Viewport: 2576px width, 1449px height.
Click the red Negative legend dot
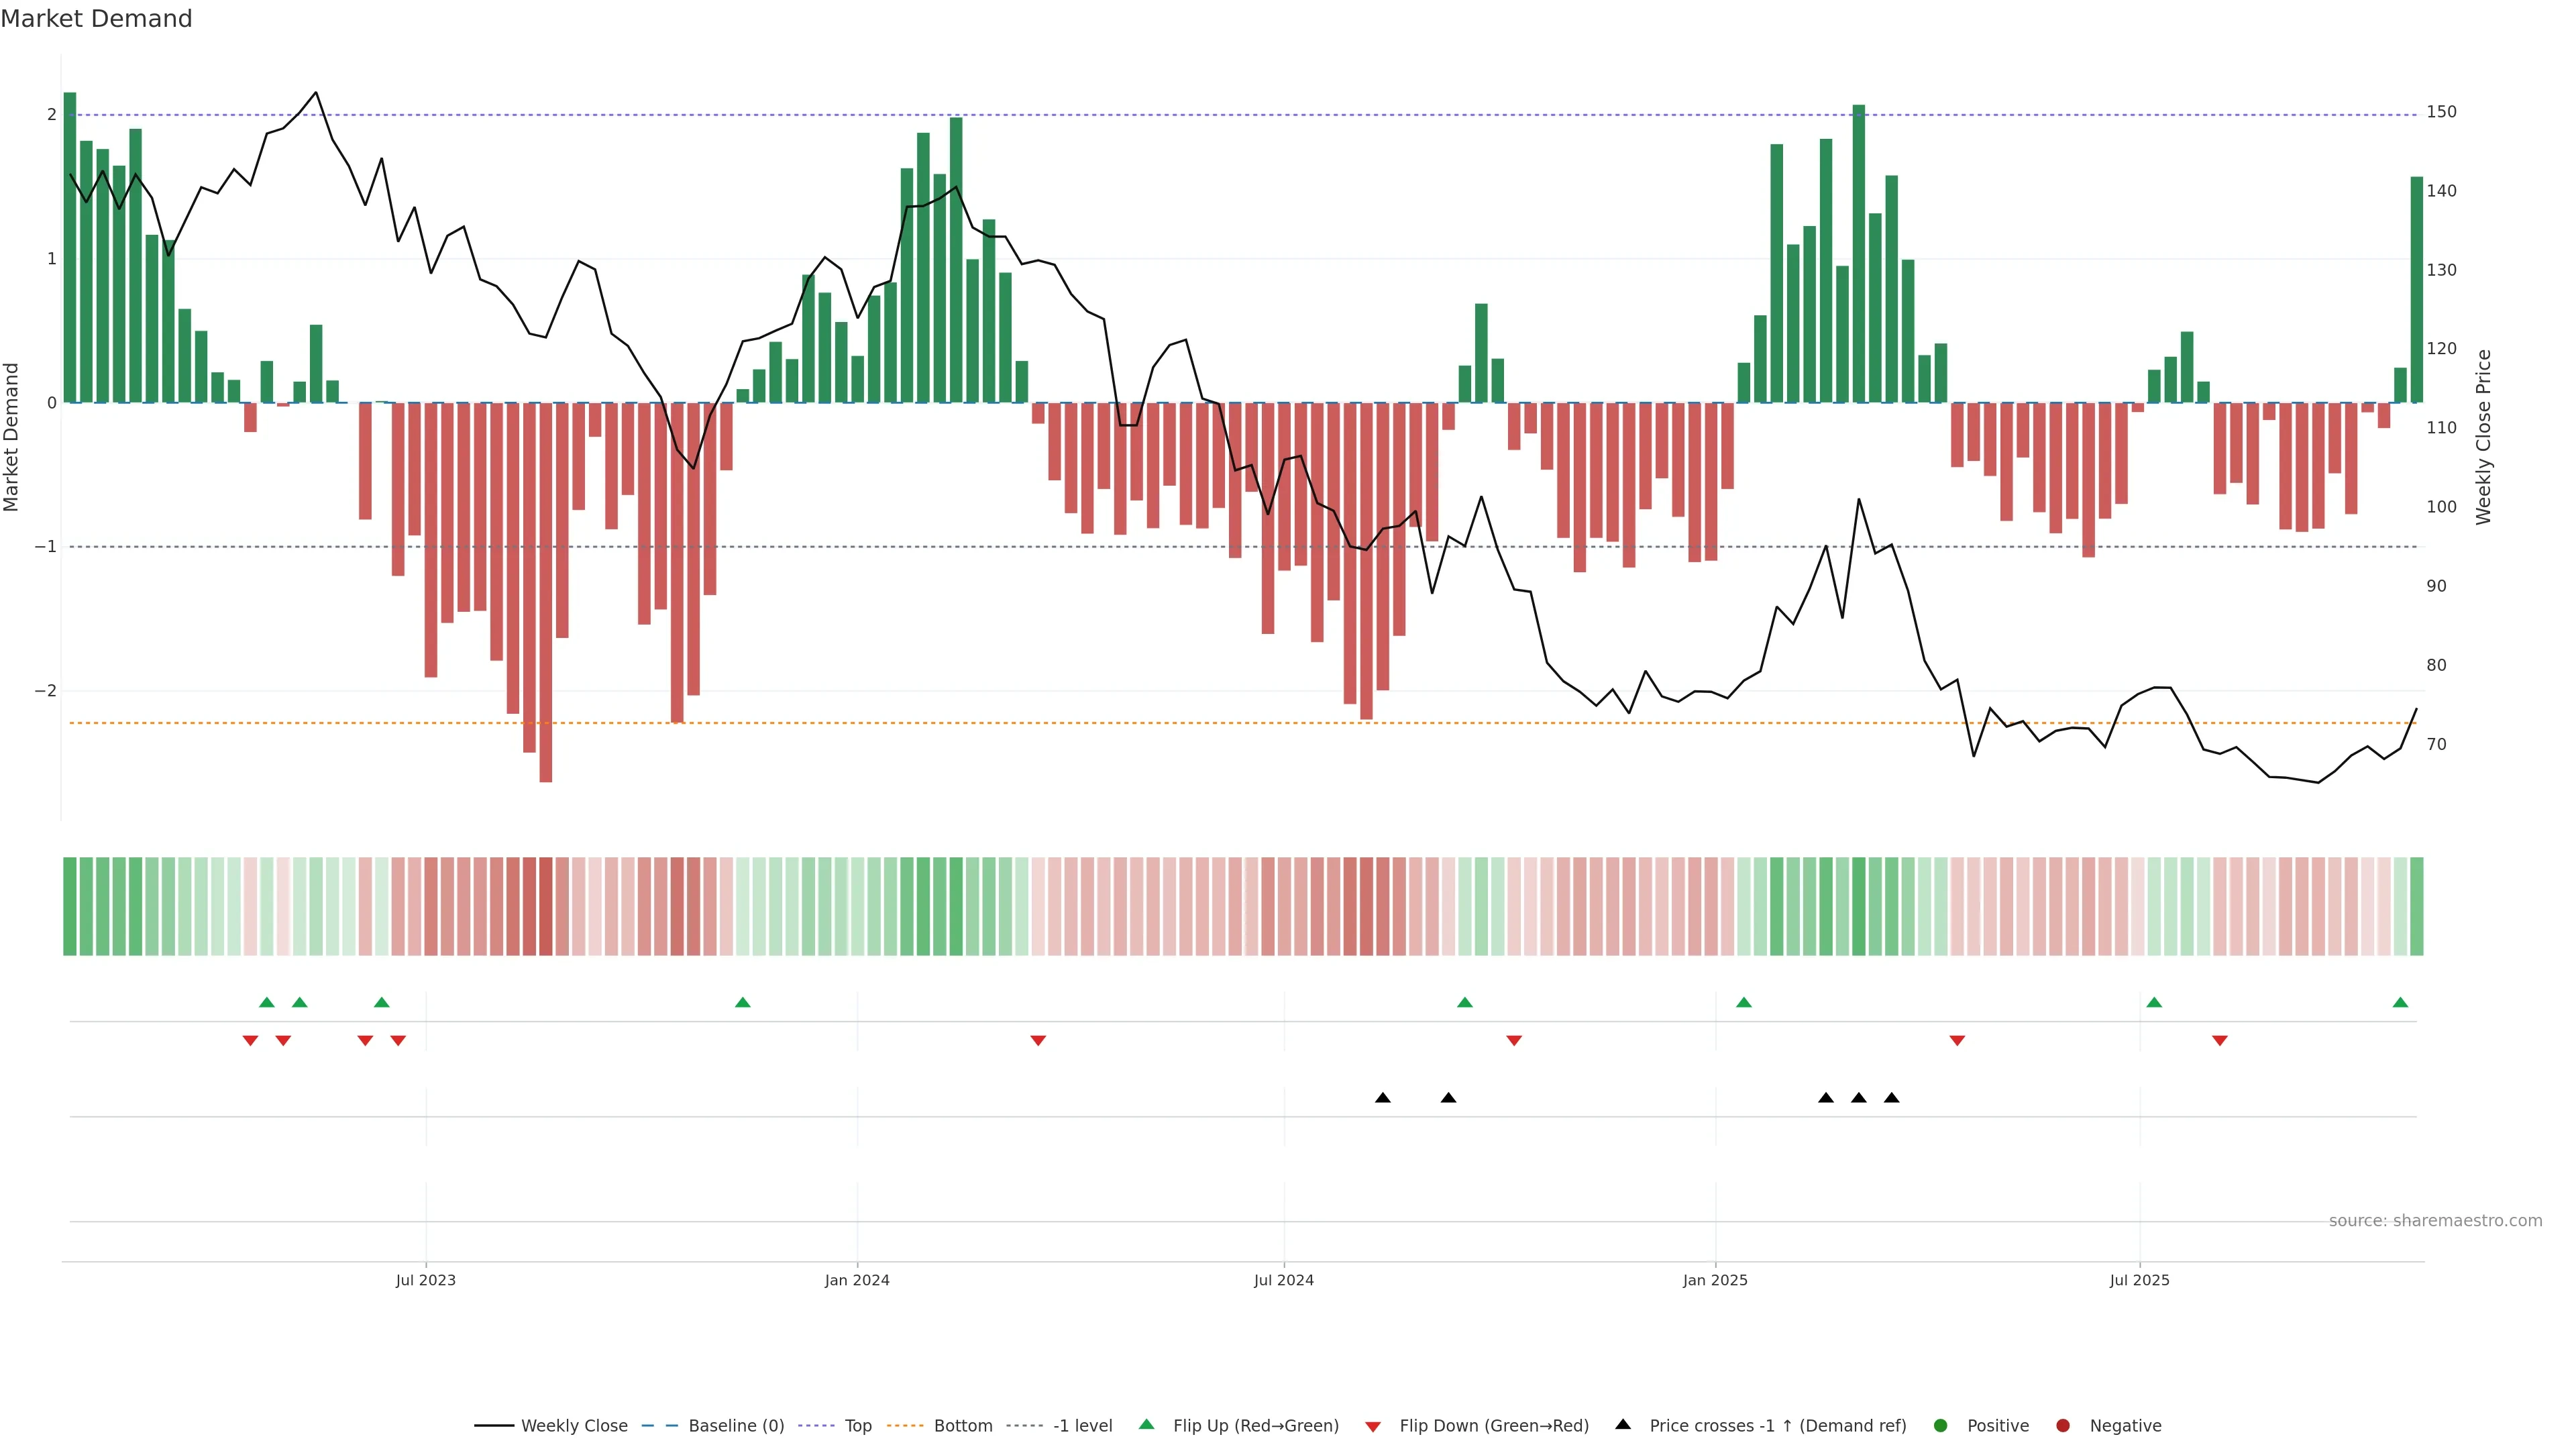2062,1425
